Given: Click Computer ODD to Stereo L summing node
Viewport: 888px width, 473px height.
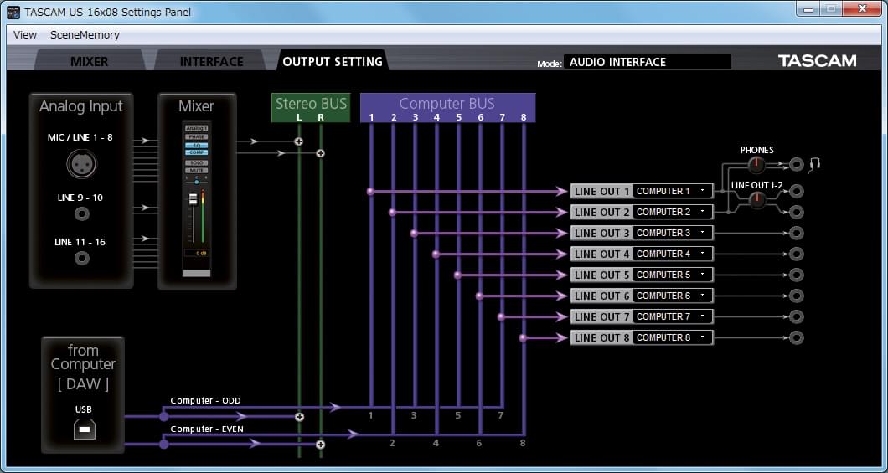Looking at the screenshot, I should pos(300,417).
